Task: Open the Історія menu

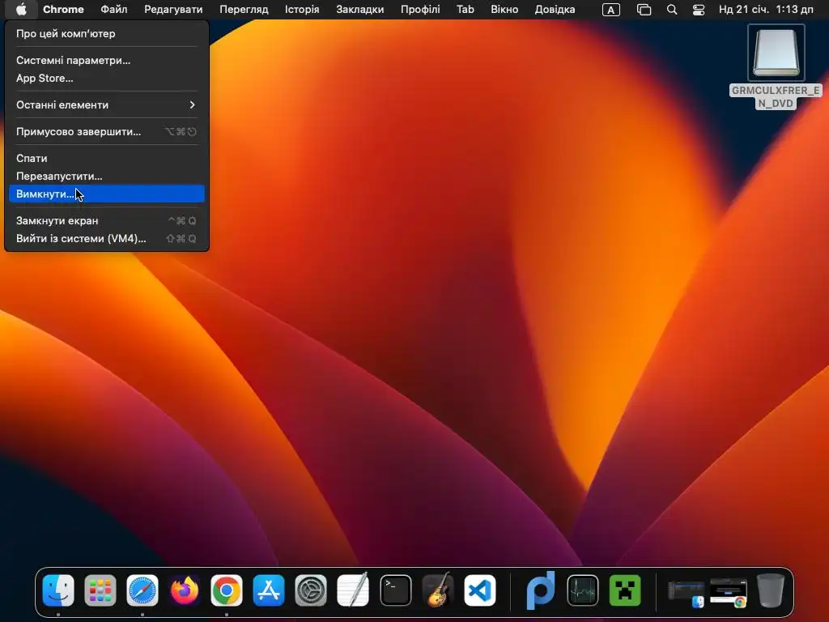Action: pos(302,10)
